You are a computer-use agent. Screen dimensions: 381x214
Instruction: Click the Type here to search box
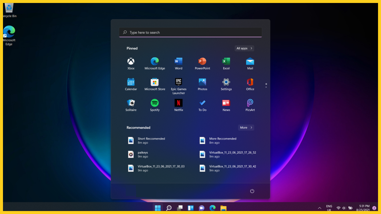click(x=190, y=32)
